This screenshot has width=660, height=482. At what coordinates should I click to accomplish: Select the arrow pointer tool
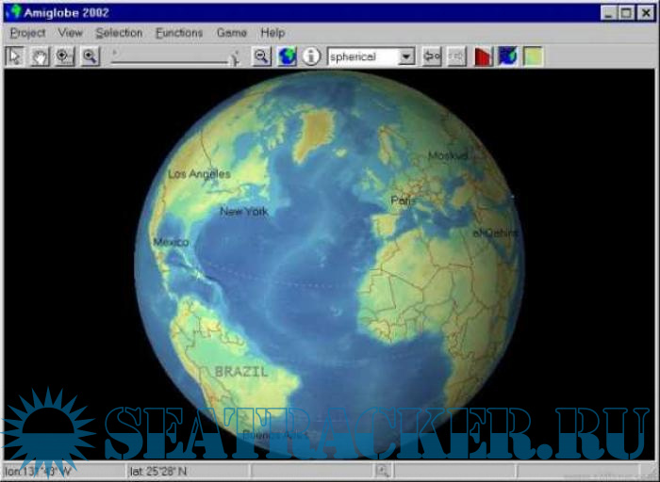pos(15,56)
